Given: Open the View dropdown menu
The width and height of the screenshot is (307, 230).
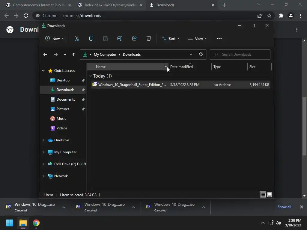Looking at the screenshot, I should [197, 39].
